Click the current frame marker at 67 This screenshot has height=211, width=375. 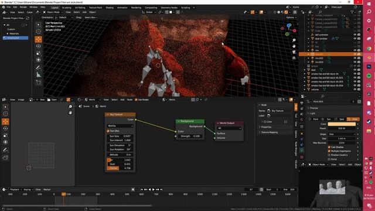coord(64,194)
